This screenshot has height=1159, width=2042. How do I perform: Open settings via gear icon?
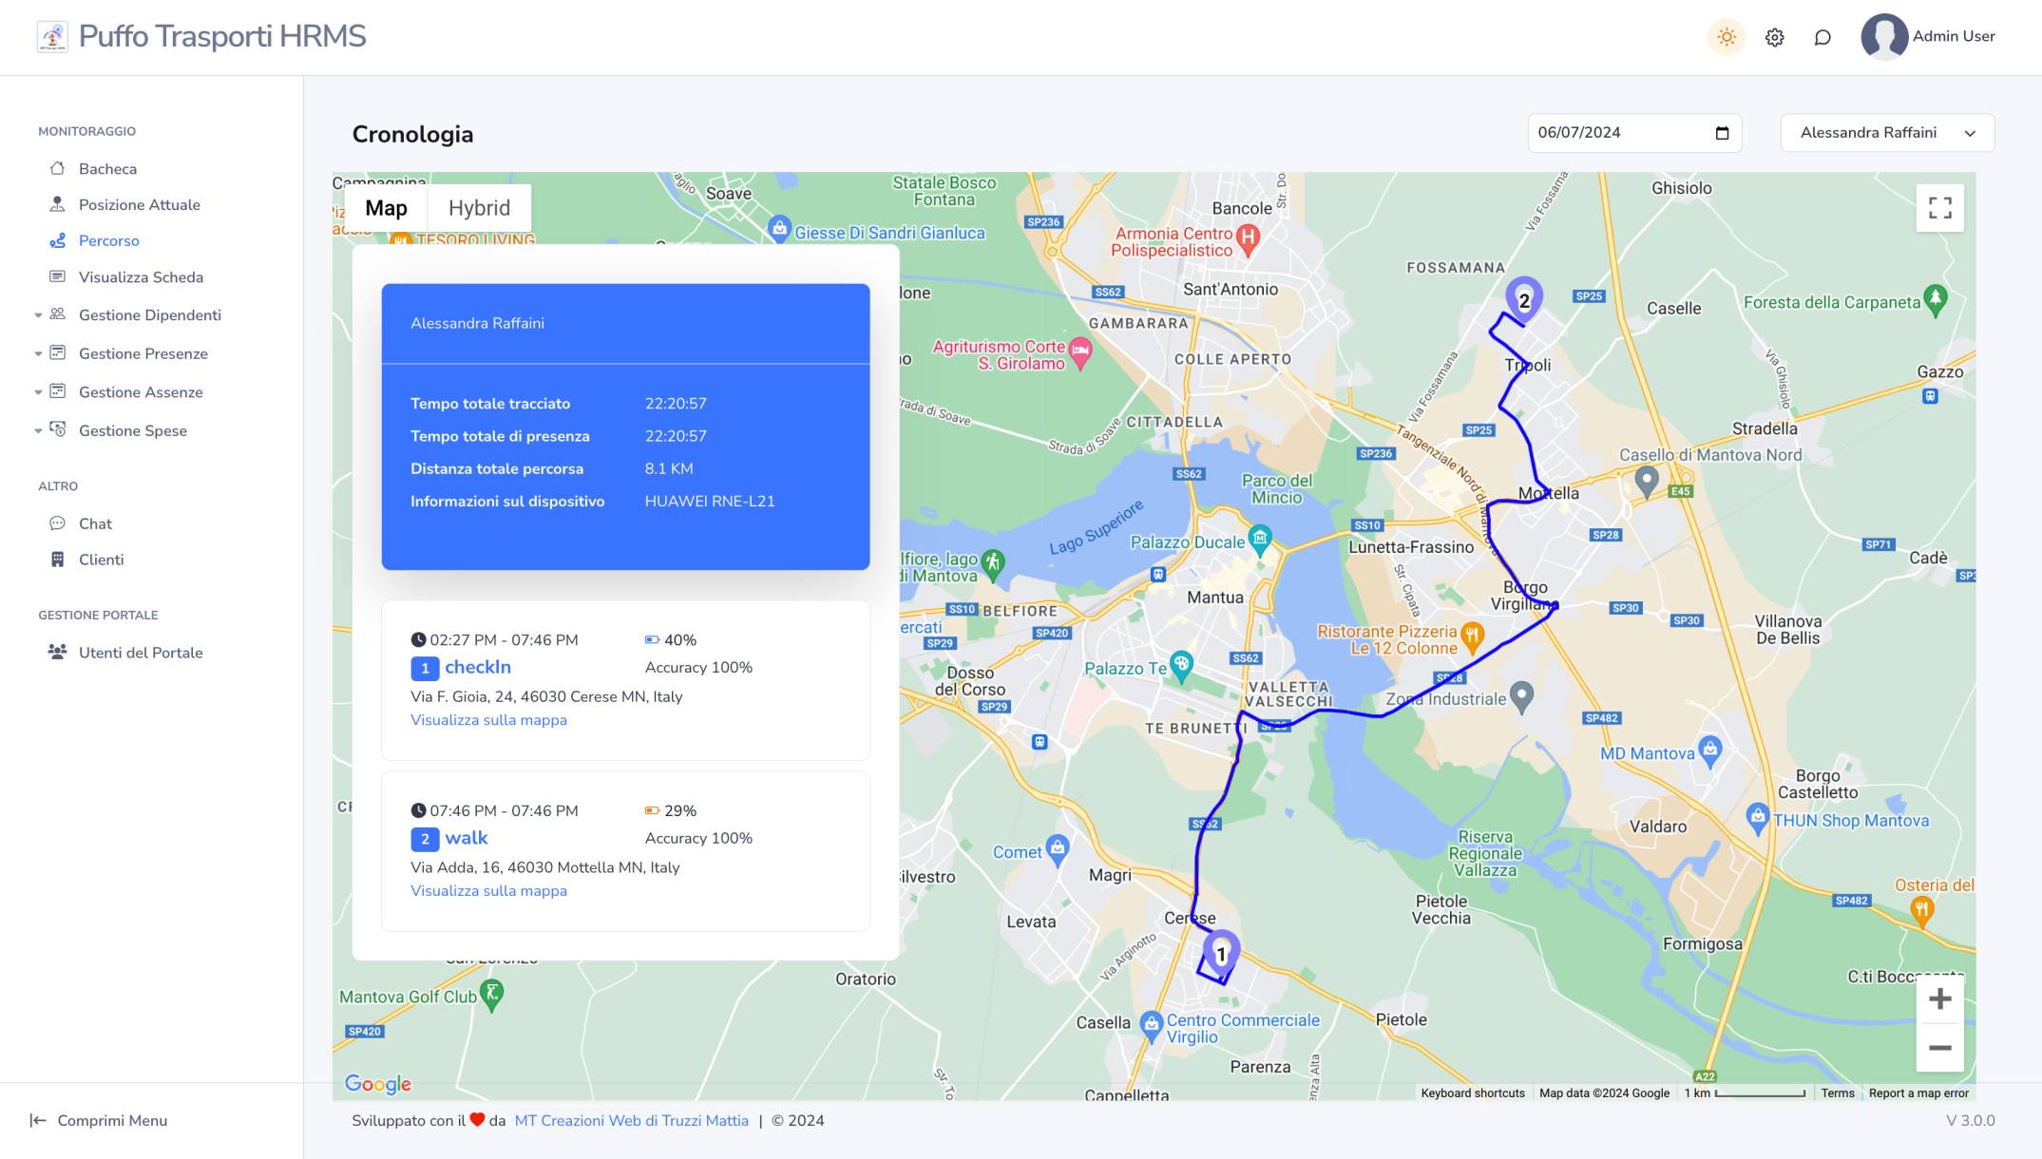point(1774,37)
